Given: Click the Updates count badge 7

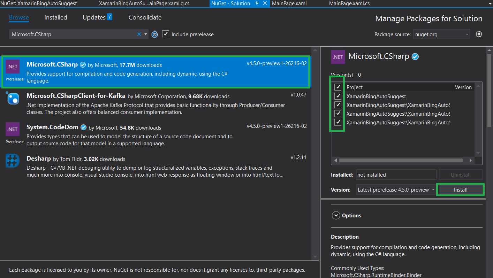Looking at the screenshot, I should pos(109,17).
